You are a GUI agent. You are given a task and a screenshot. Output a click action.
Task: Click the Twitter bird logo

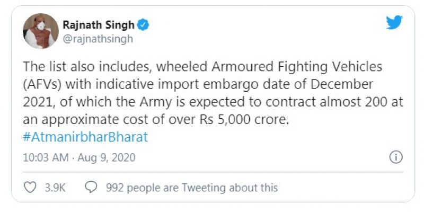[x=394, y=23]
